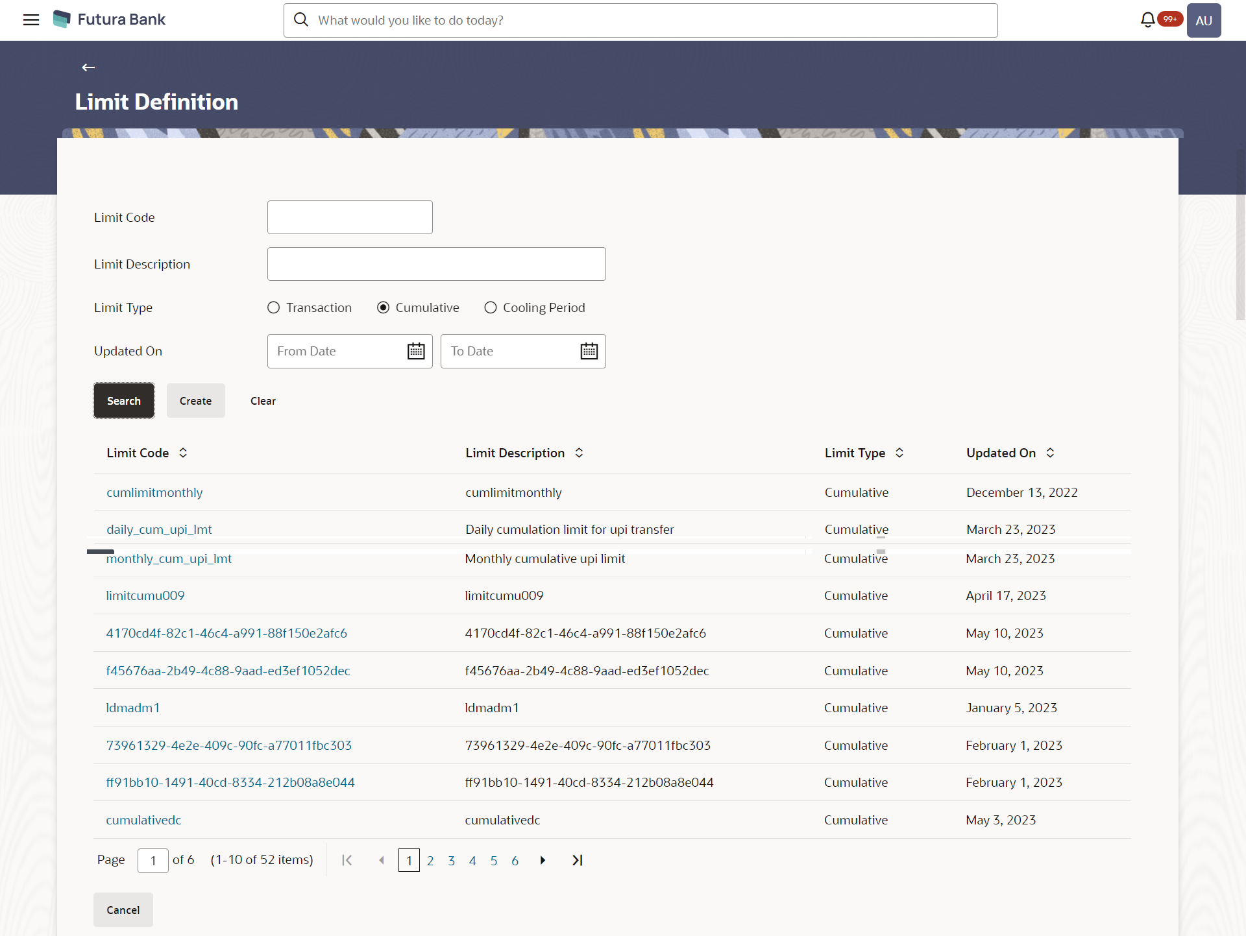Jump to page 3 of results

[451, 861]
